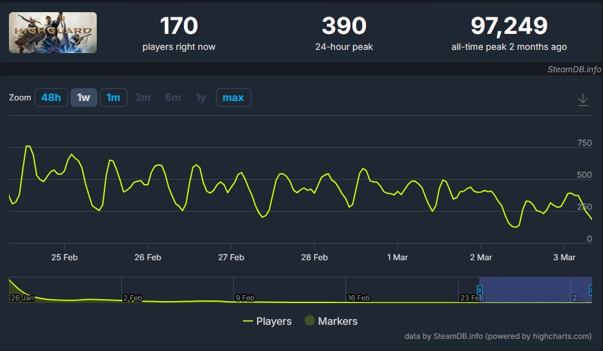Click the 23 Feb navigator label
This screenshot has height=351, width=603.
472,298
